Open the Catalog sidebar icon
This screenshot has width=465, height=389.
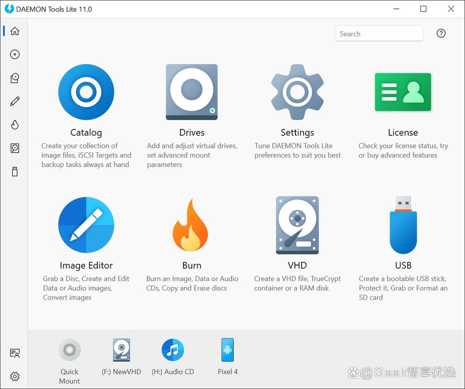pyautogui.click(x=15, y=78)
